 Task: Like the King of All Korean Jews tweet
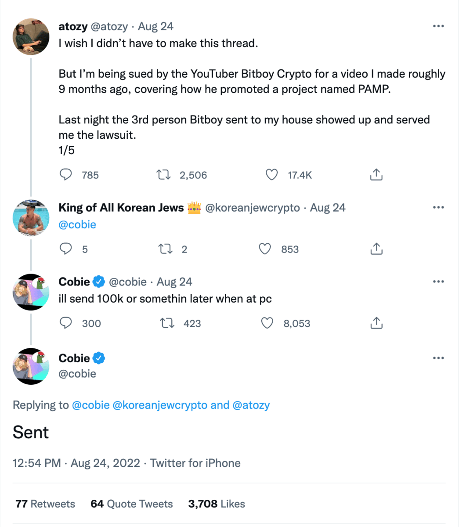click(x=265, y=249)
